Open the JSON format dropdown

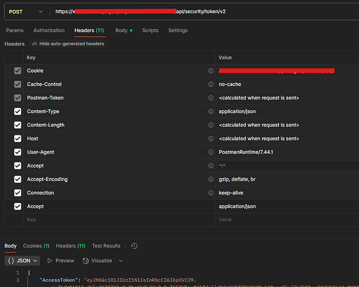pyautogui.click(x=22, y=261)
